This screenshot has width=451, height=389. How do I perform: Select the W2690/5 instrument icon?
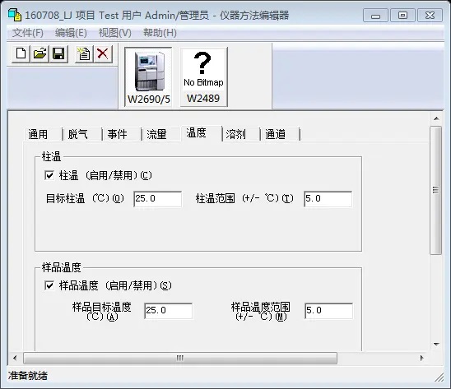[148, 77]
